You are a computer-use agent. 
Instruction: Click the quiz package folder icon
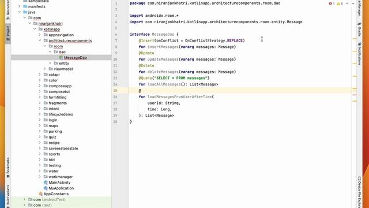click(46, 137)
